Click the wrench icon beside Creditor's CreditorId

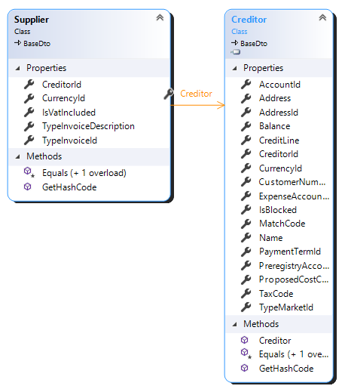(246, 154)
